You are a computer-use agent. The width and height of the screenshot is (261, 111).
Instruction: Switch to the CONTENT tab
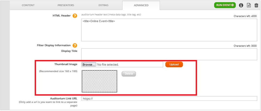(28, 5)
